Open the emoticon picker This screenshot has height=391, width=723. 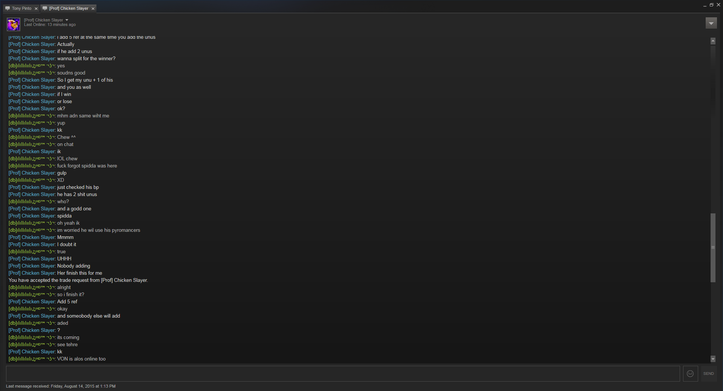(690, 373)
